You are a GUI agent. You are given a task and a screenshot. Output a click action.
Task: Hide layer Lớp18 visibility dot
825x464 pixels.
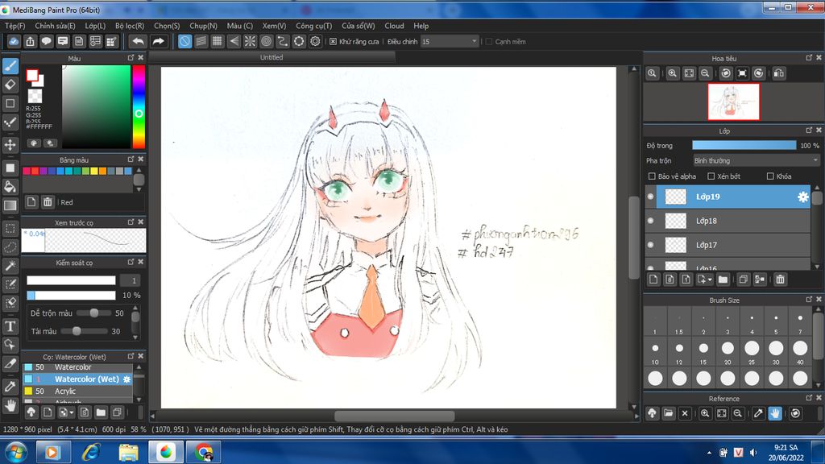coord(651,221)
